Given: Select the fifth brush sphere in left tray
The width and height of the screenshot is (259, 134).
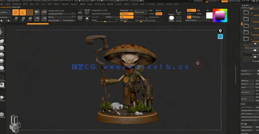Looking at the screenshot, I should click(2, 68).
